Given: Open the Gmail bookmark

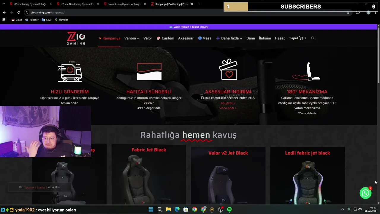Looking at the screenshot, I should [x=17, y=20].
